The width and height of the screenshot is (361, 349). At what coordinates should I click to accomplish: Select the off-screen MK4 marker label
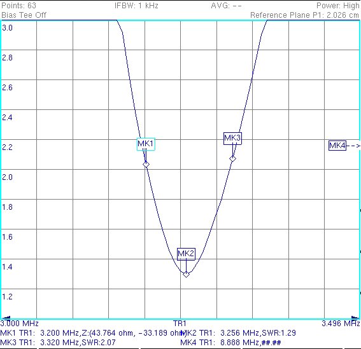tap(337, 146)
